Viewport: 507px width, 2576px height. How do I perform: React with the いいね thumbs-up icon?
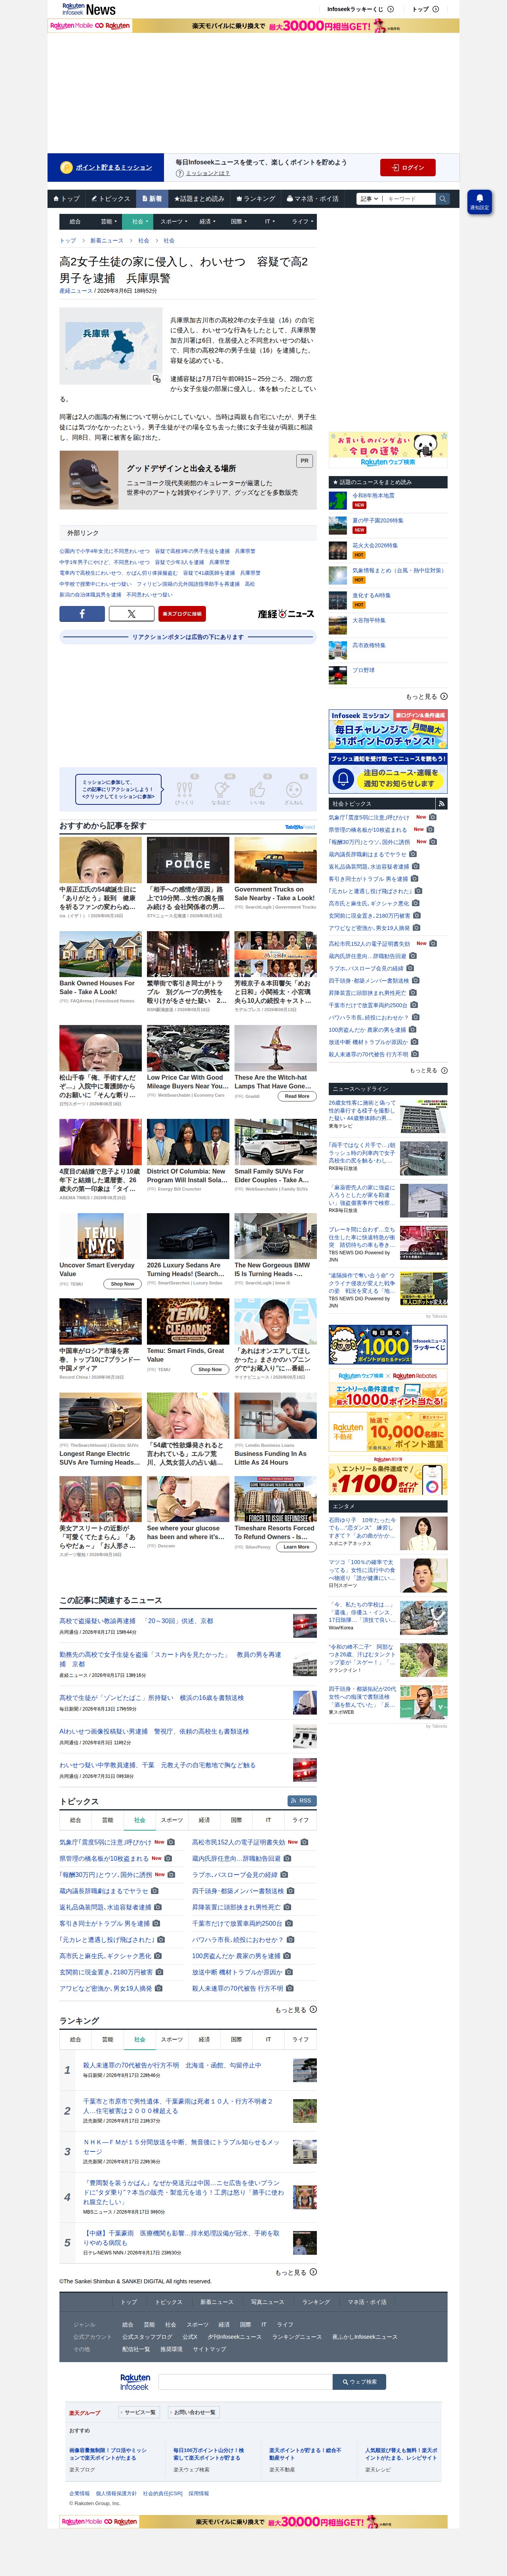257,790
